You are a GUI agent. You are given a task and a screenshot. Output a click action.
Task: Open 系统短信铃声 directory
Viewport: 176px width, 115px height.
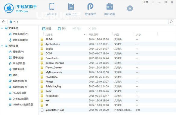click(x=18, y=87)
